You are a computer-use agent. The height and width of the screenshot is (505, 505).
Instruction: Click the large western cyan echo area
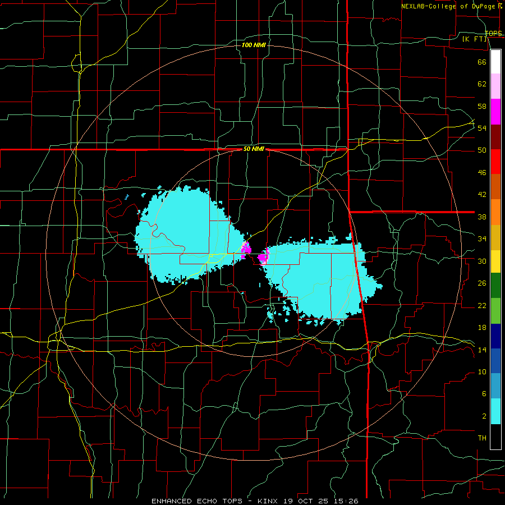[x=189, y=235]
